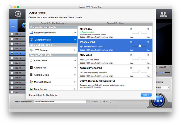Select the Android Phone/Pad profile
Viewport: 181px width, 125px height.
[x=115, y=71]
